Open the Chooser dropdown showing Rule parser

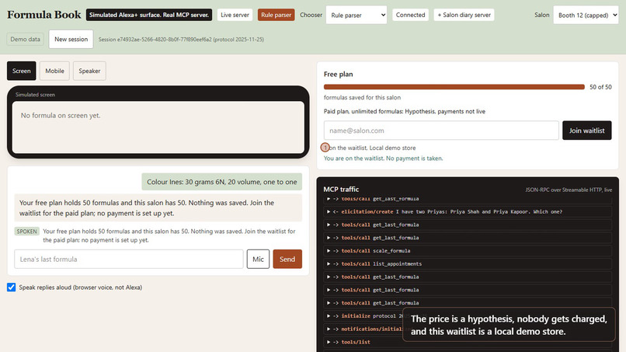356,15
